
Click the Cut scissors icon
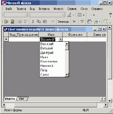coord(33,21)
